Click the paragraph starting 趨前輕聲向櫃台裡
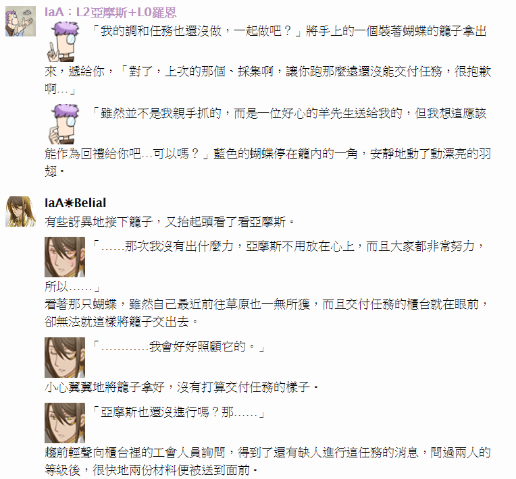The height and width of the screenshot is (479, 516). pos(267,461)
